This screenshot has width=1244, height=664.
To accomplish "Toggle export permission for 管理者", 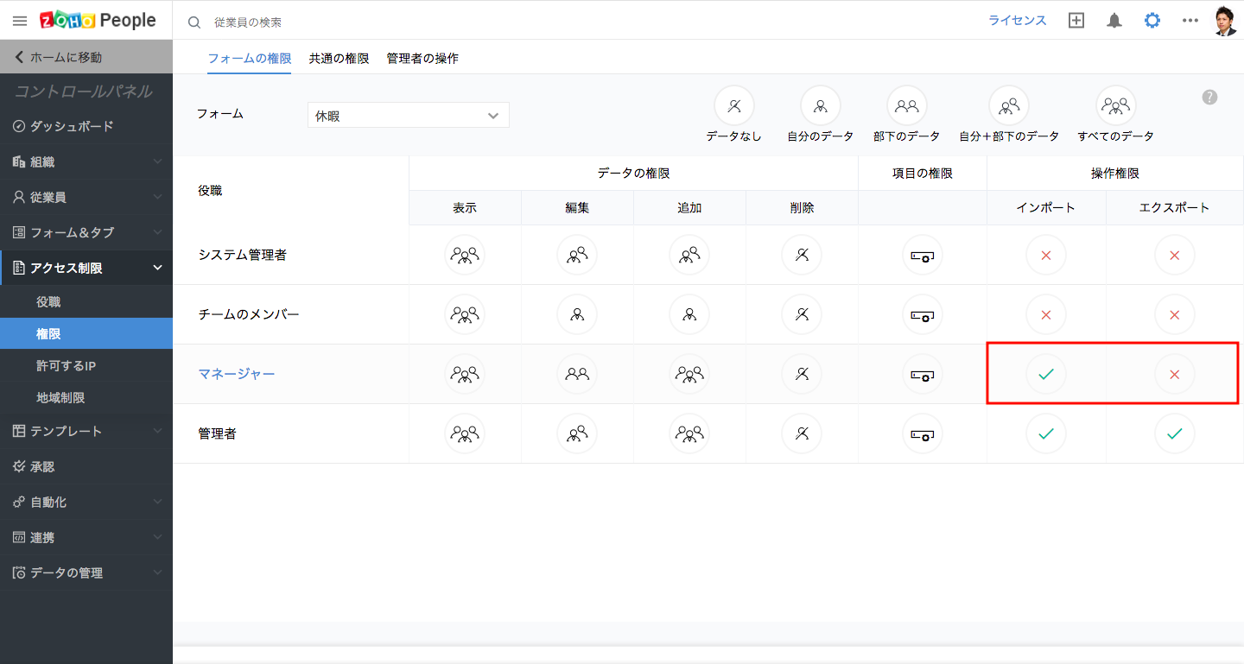I will pyautogui.click(x=1174, y=433).
